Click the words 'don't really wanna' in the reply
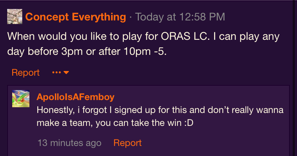Viewport: 297px width, 156px height. coord(245,110)
